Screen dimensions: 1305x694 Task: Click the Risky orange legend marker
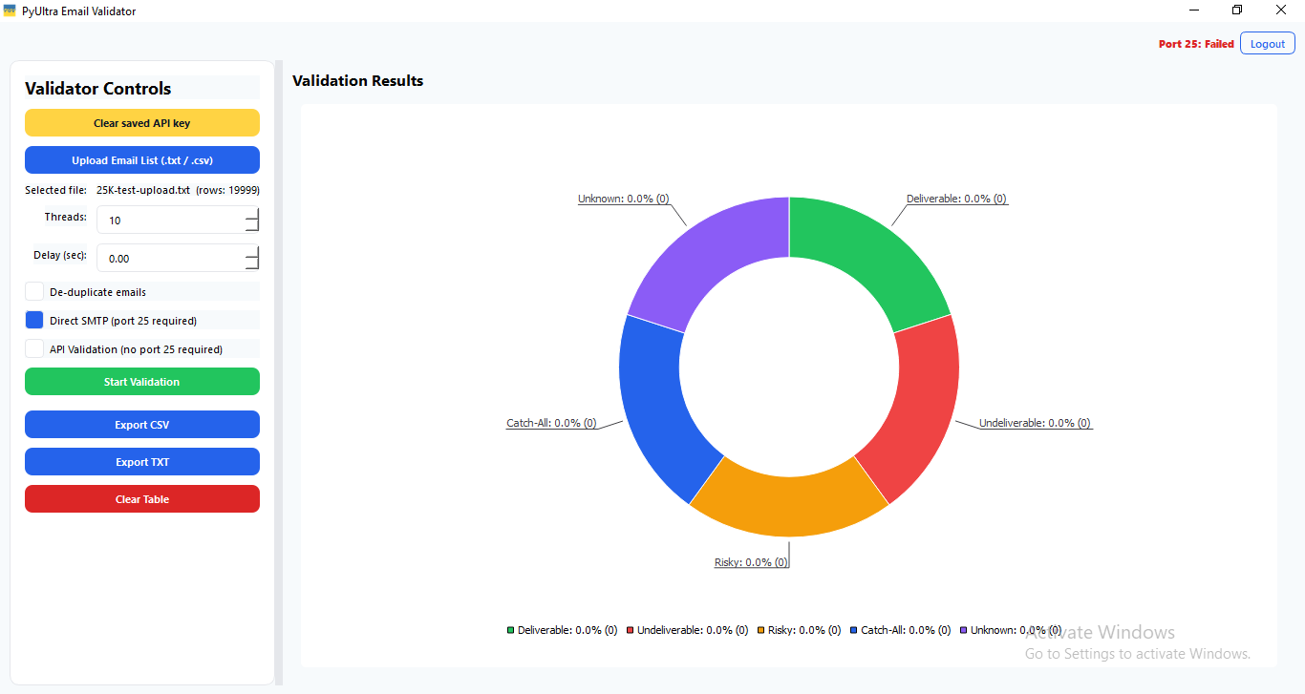(761, 630)
